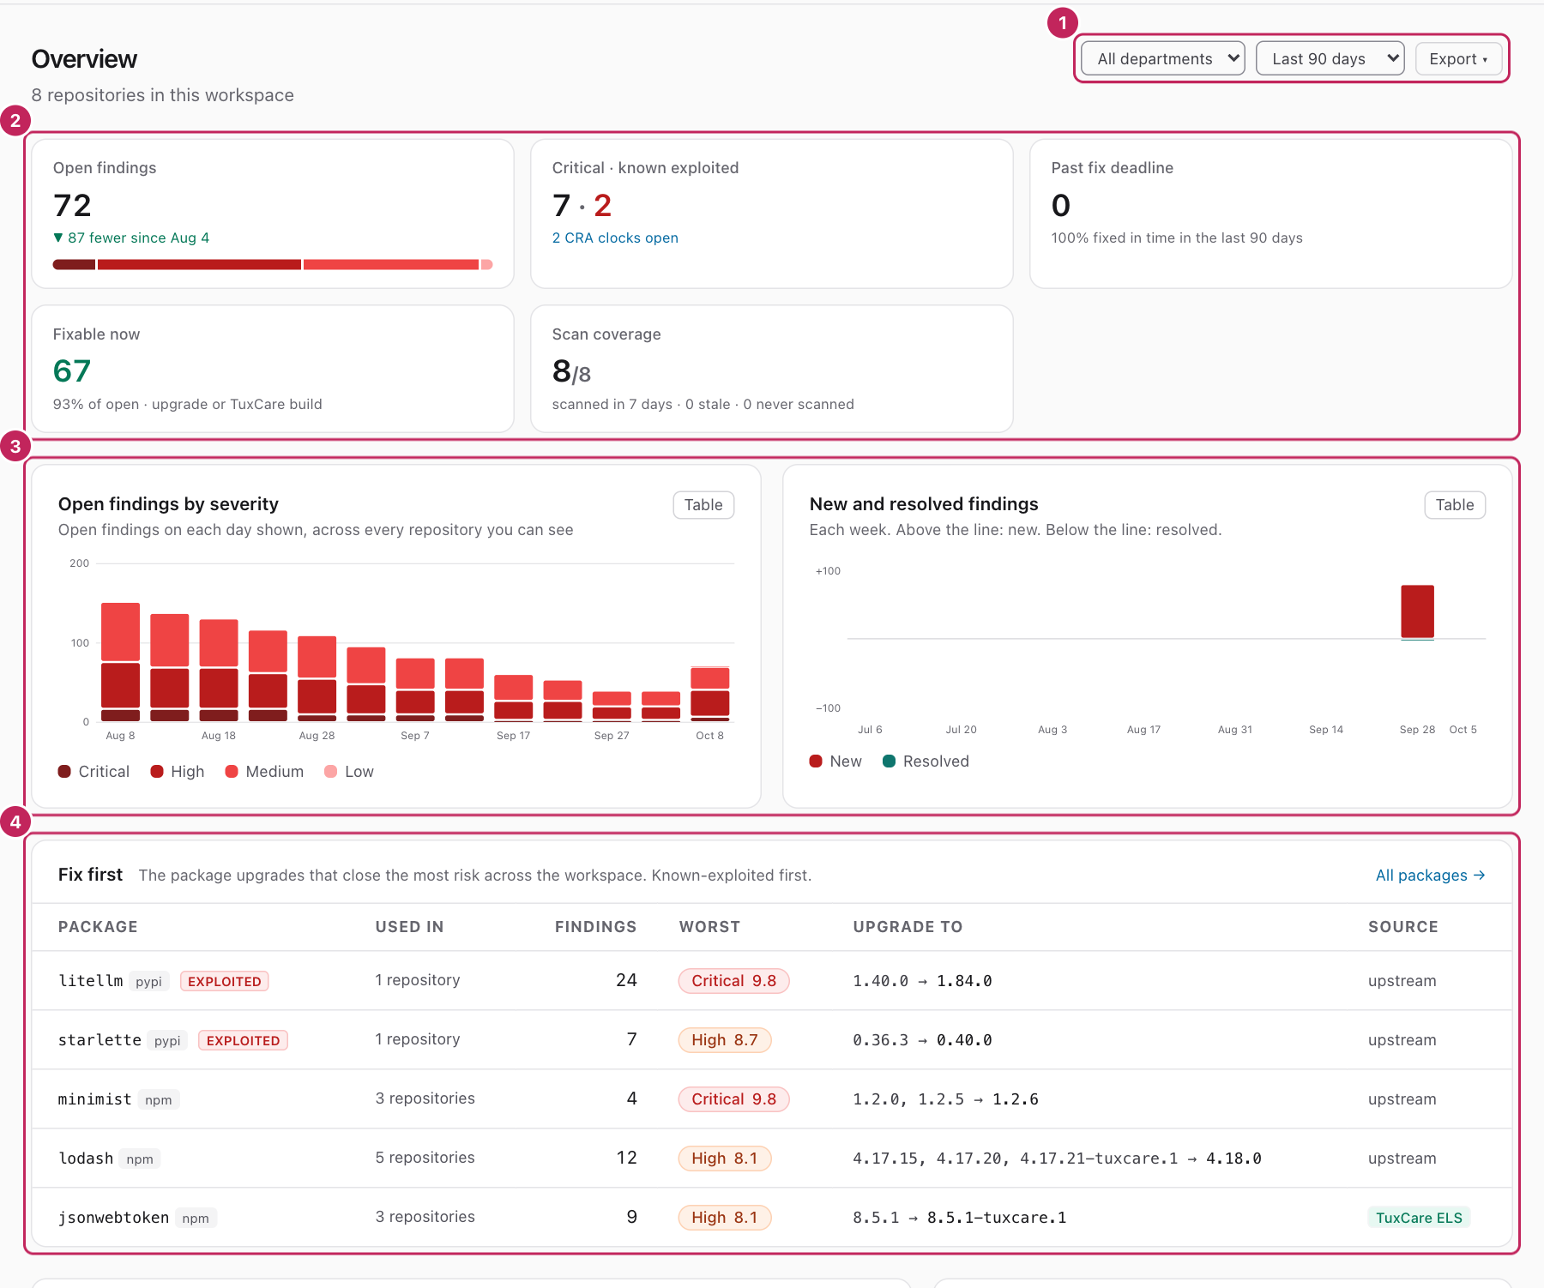
Task: Show Open findings by severity as table
Action: pos(703,505)
